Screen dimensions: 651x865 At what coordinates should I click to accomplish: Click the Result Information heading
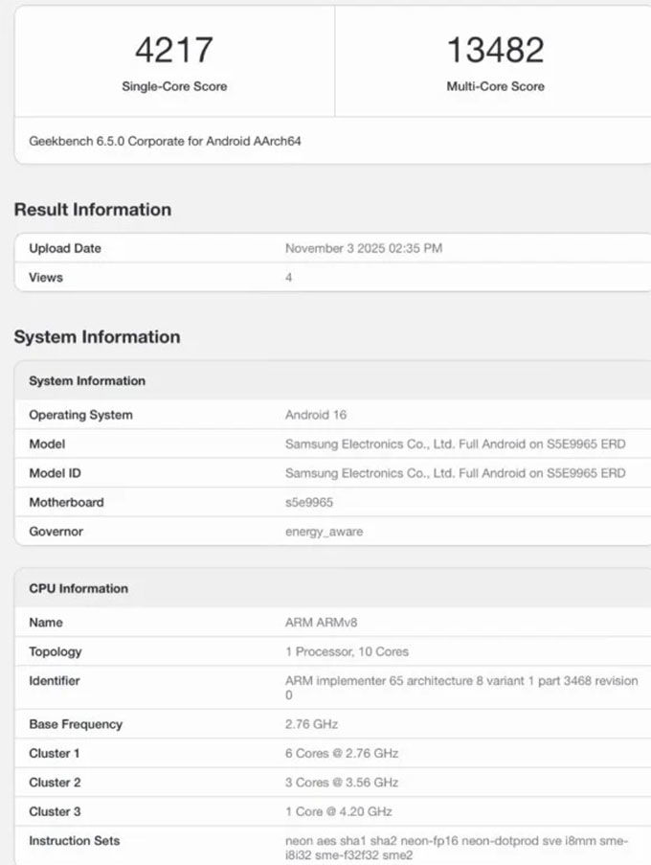tap(93, 210)
